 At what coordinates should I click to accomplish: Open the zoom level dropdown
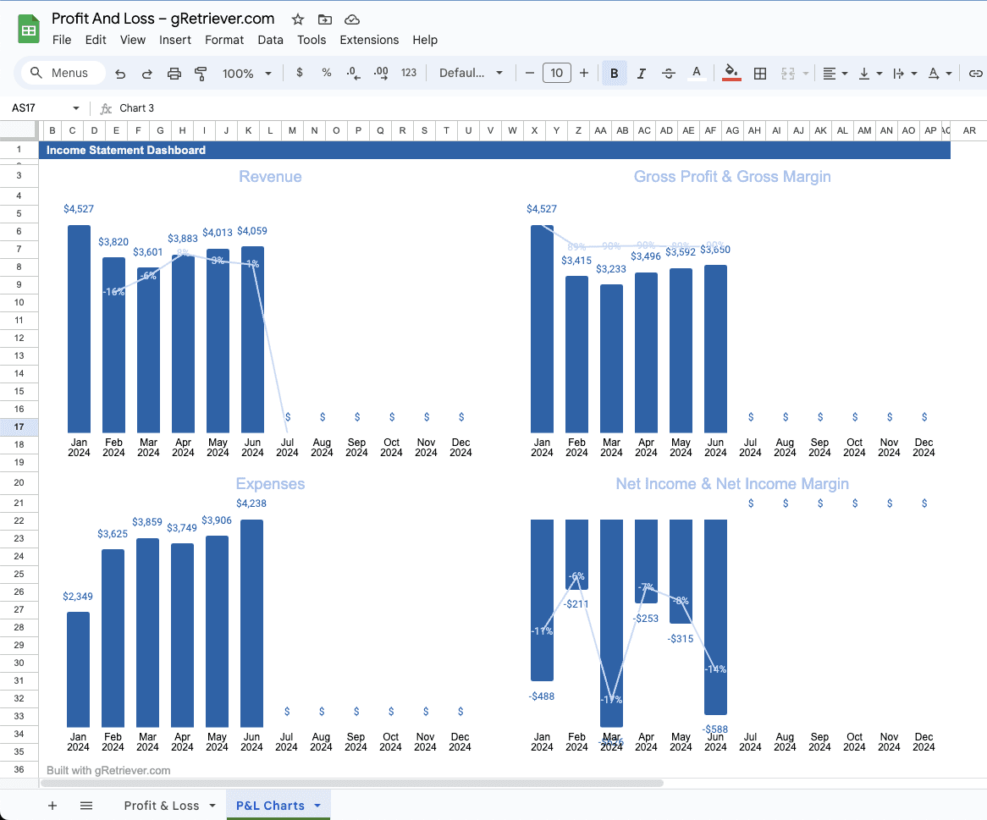click(x=247, y=74)
